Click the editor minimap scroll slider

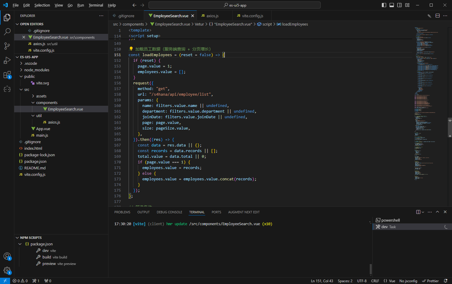[450, 128]
